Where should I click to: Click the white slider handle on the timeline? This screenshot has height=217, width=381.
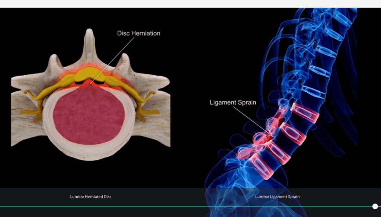[375, 206]
